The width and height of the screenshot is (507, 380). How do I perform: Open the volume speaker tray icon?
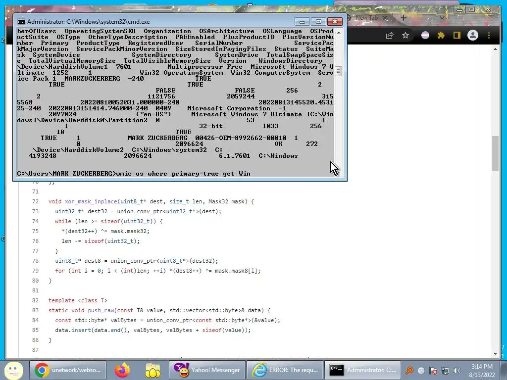tap(457, 371)
